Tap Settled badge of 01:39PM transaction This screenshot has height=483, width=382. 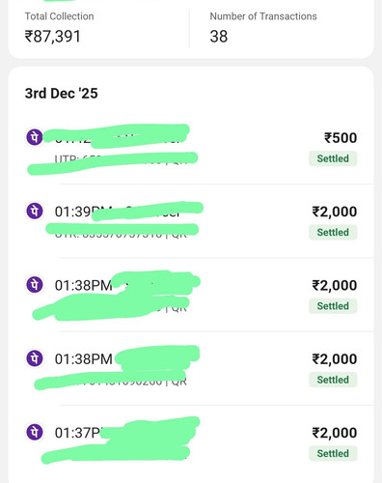click(333, 232)
